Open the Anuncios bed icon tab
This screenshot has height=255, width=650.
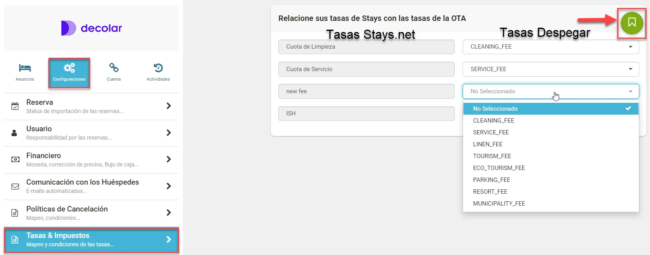pyautogui.click(x=25, y=72)
